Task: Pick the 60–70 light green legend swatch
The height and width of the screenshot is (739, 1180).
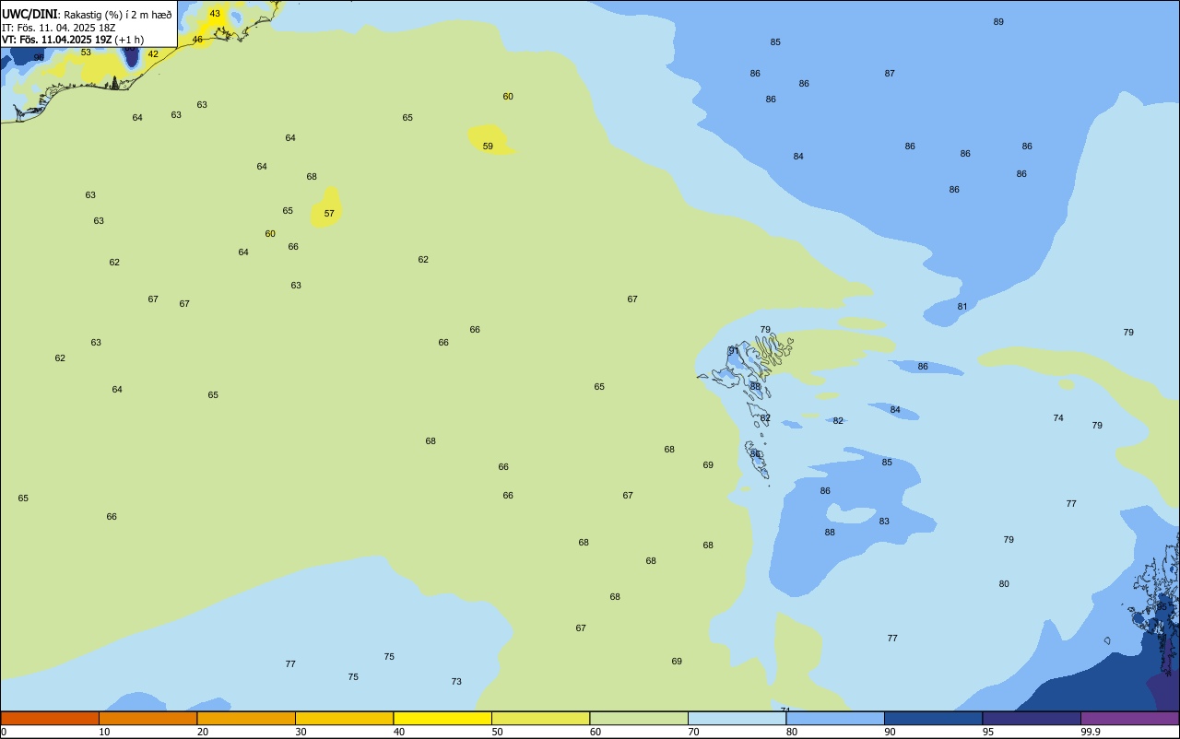Action: [639, 718]
